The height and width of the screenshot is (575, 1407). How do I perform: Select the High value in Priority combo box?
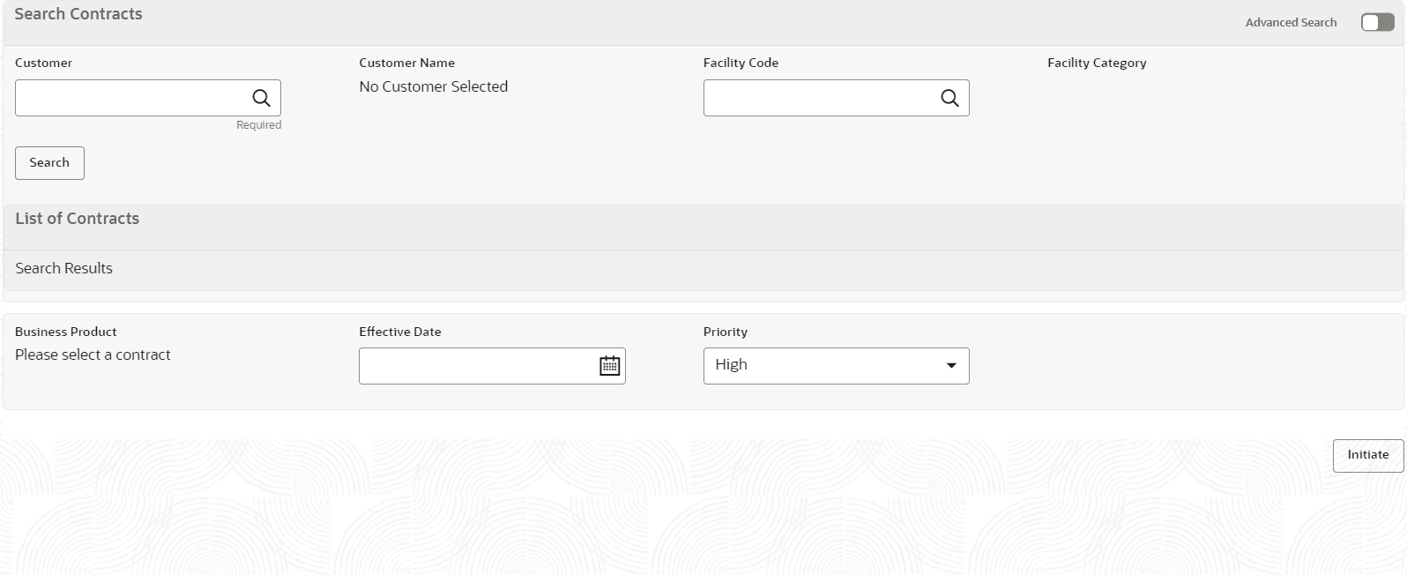[731, 365]
